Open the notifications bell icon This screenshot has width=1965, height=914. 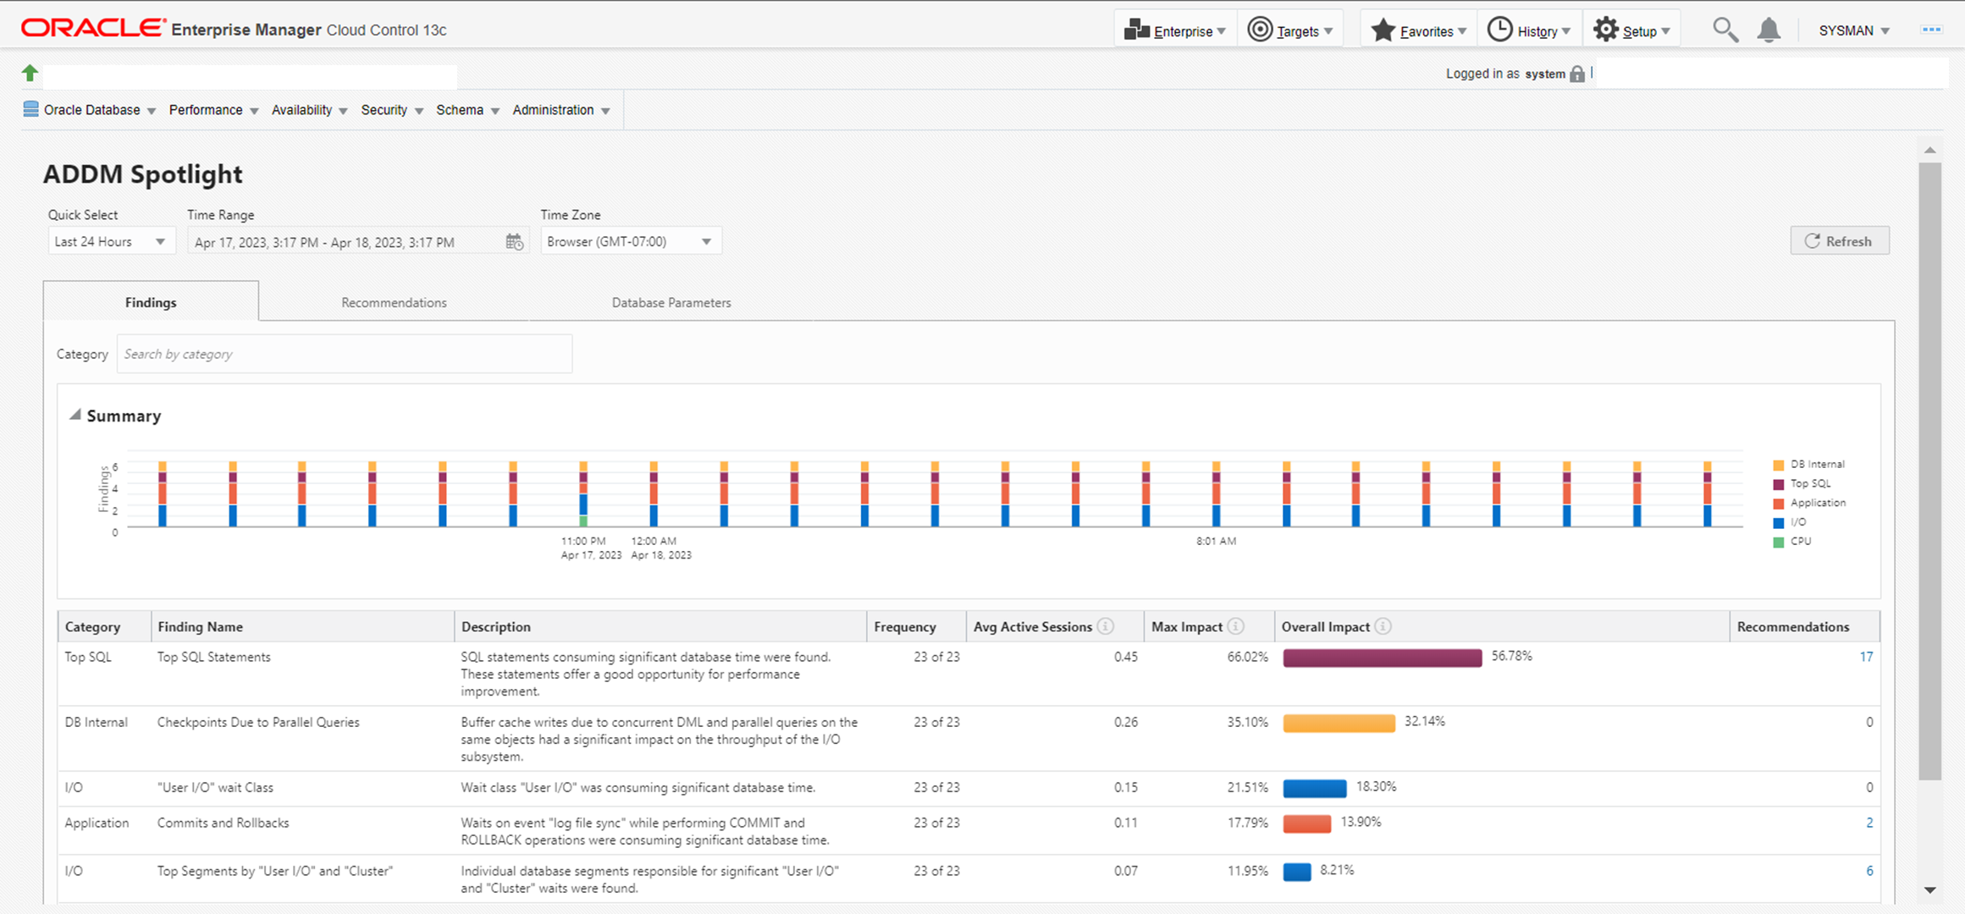tap(1769, 30)
